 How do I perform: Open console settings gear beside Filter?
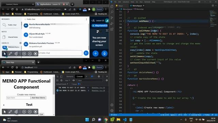107,80
